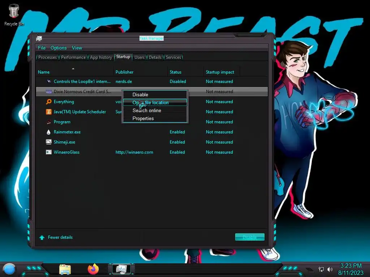The width and height of the screenshot is (370, 277).
Task: Select the Shimeji.exe entry name
Action: [x=64, y=142]
